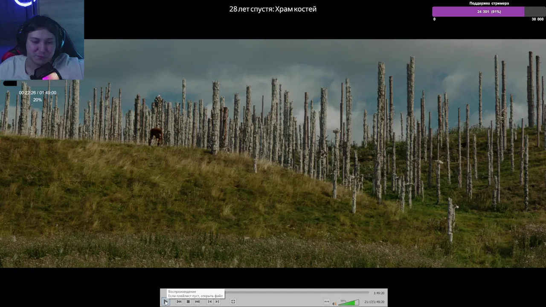
Task: Click the streamer support progress bar
Action: (489, 12)
